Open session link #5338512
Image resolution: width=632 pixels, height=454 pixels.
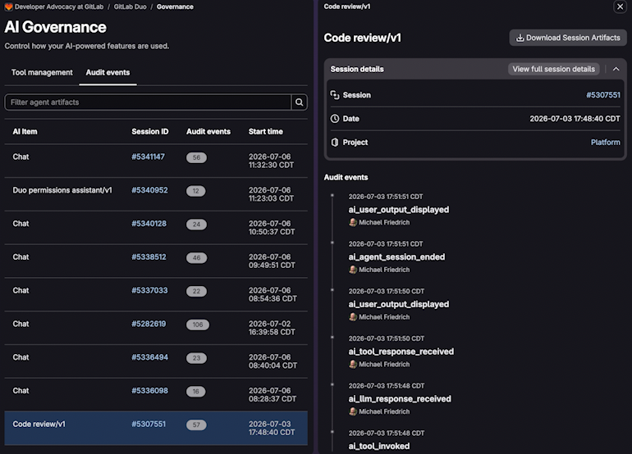[149, 257]
